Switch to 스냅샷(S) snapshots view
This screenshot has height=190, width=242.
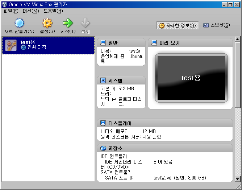tap(216, 25)
